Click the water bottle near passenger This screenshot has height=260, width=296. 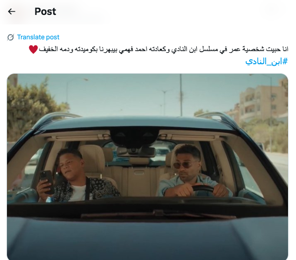[x=49, y=199]
